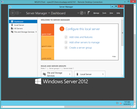Viewport: 137px width, 109px height.
Task: Click Configure this local server link
Action: click(x=83, y=29)
